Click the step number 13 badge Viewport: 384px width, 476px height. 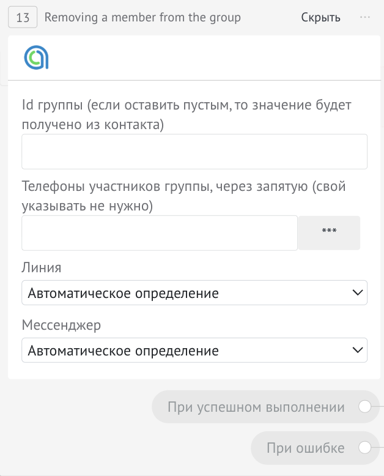tap(23, 17)
